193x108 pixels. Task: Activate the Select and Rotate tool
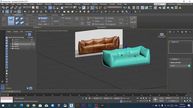[x=54, y=8]
